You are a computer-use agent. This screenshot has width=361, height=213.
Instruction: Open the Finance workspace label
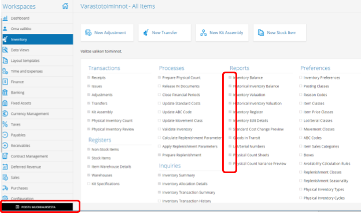coord(17,82)
